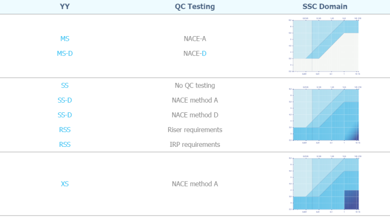Click the NACE-A testing entry
Screen dimensions: 390x217
pos(195,39)
